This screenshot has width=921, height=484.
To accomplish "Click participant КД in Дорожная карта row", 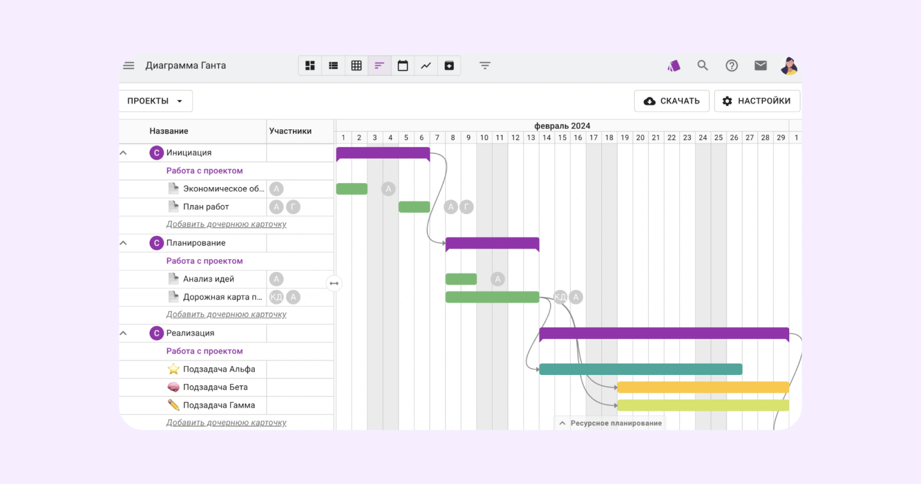I will click(276, 297).
